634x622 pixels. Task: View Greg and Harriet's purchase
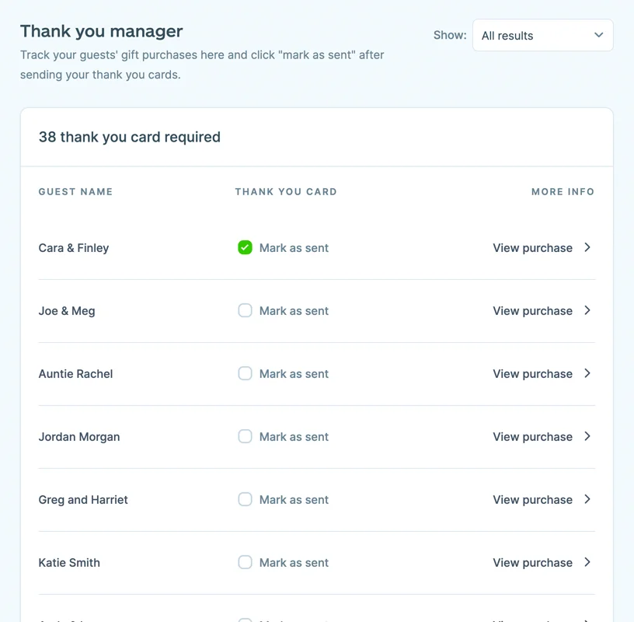(532, 499)
